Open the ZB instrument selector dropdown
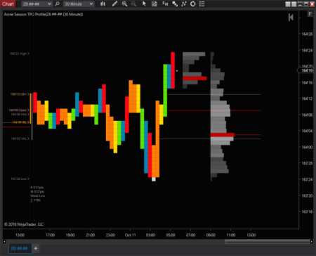 point(37,4)
